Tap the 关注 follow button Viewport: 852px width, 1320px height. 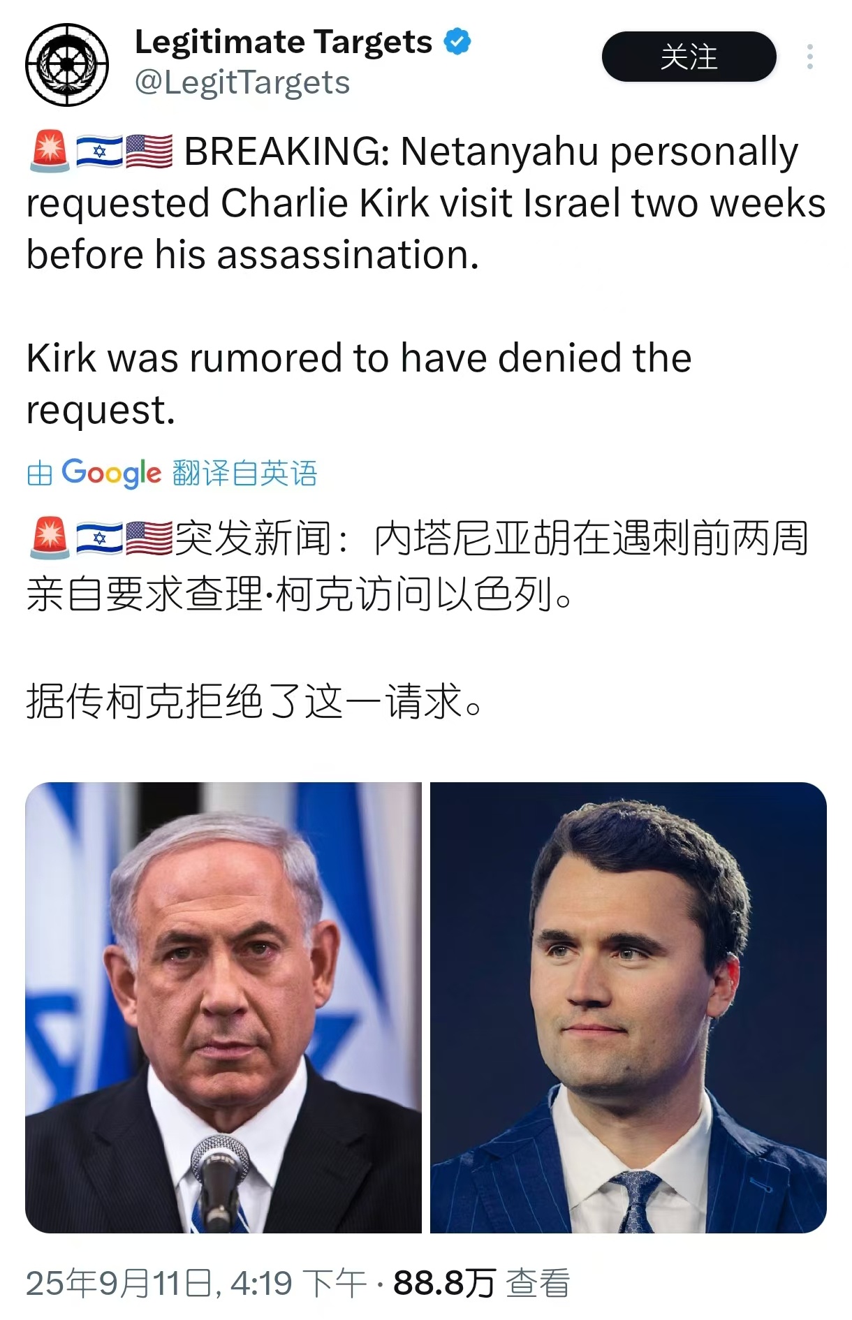pyautogui.click(x=689, y=57)
